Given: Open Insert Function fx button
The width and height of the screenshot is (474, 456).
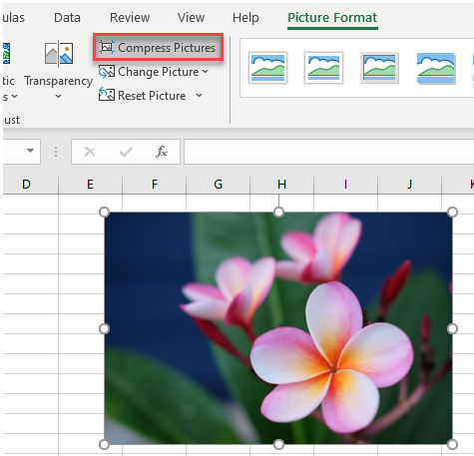Looking at the screenshot, I should click(x=162, y=152).
